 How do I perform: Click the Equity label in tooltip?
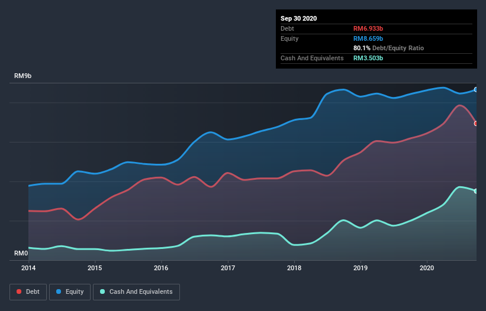[x=289, y=39]
